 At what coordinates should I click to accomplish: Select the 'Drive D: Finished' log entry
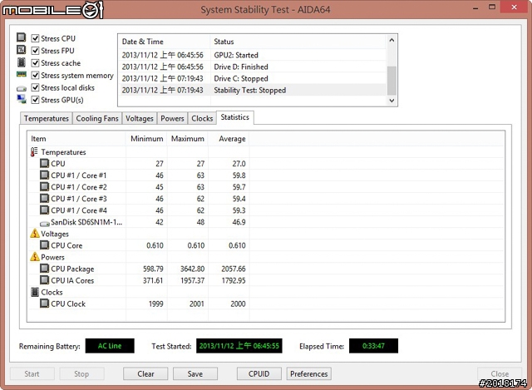(253, 67)
